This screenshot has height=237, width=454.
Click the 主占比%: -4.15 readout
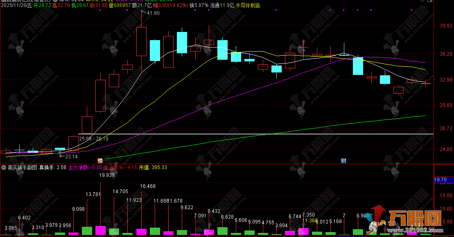click(x=120, y=167)
